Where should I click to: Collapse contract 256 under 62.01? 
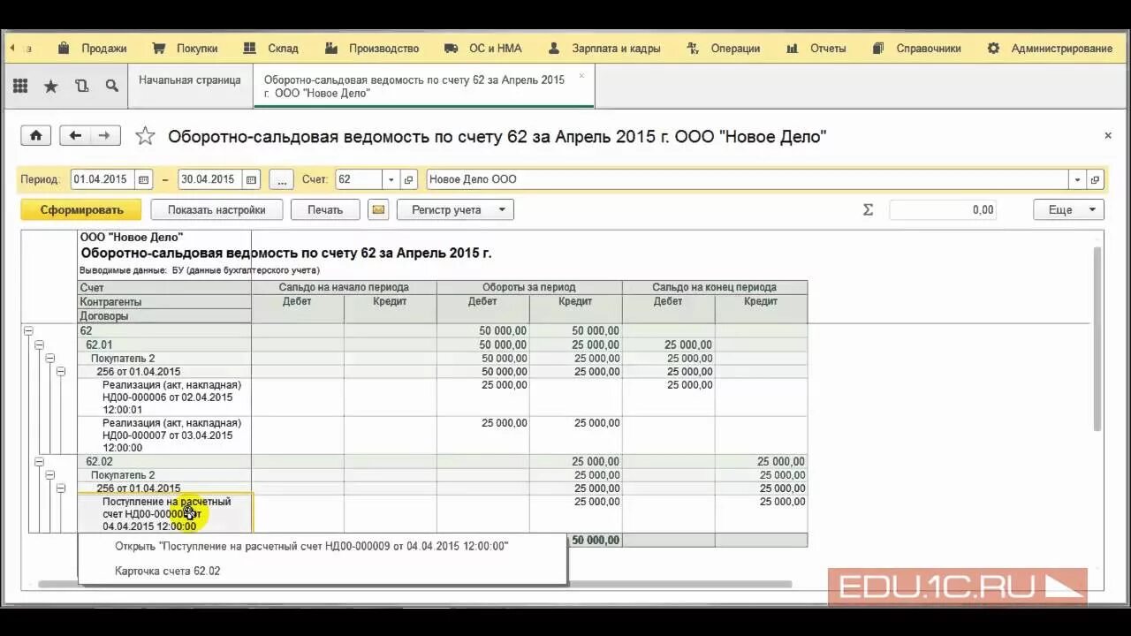point(60,372)
